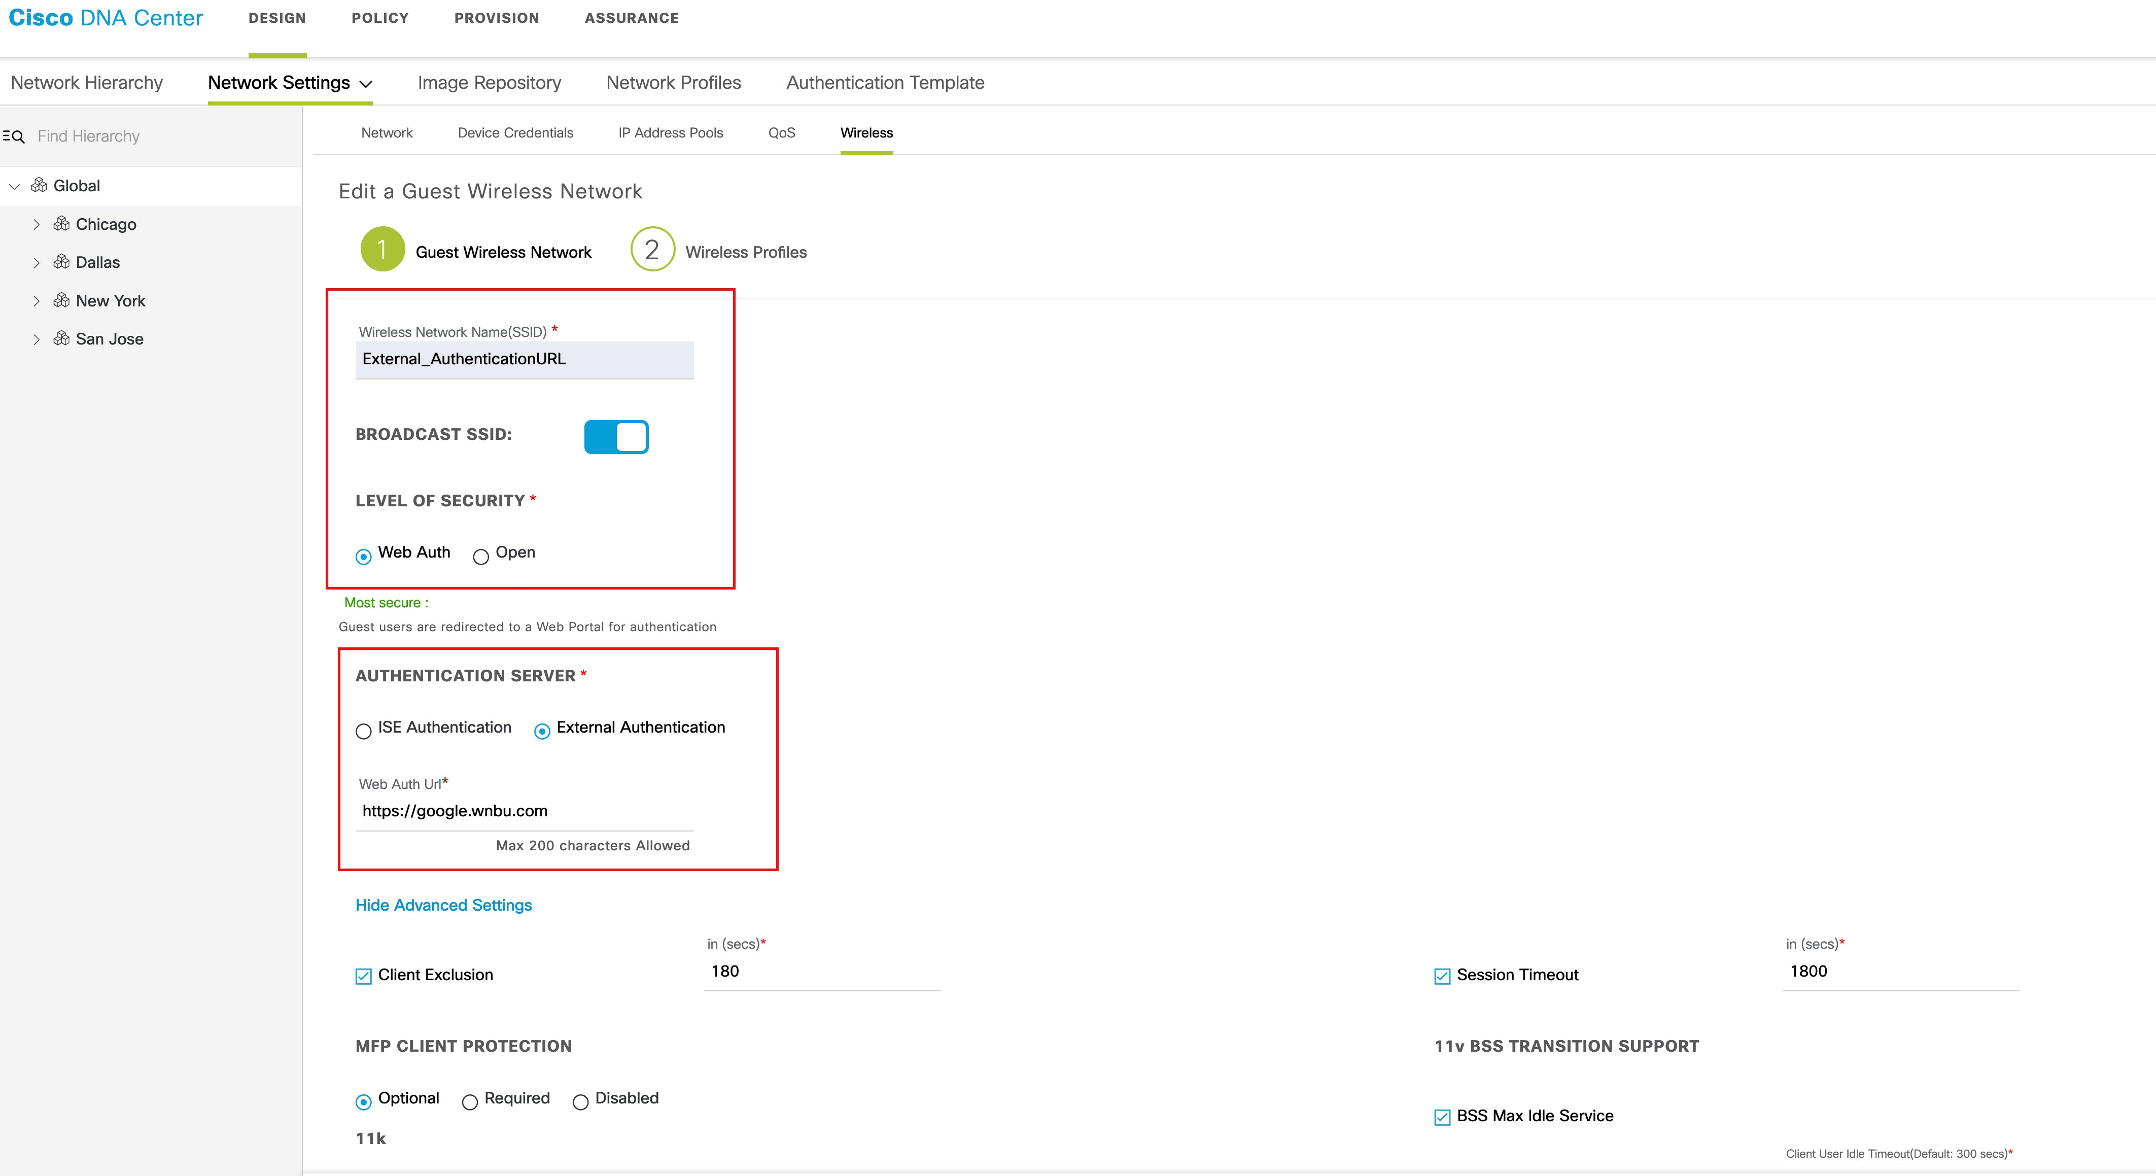Image resolution: width=2156 pixels, height=1176 pixels.
Task: Switch to Image Repository tab
Action: [x=489, y=82]
